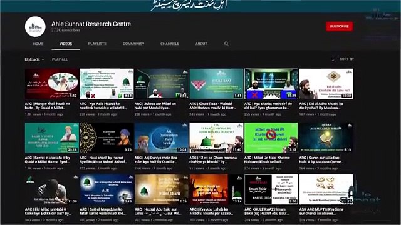Open the Home tab

[x=38, y=44]
